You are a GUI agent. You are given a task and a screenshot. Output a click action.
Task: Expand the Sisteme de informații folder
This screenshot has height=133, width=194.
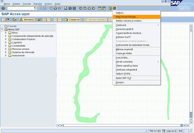click(x=6, y=52)
